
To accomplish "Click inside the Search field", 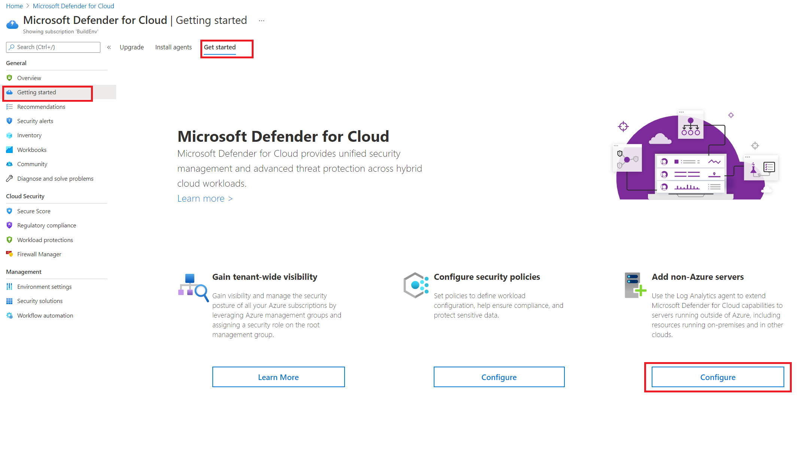I will [52, 47].
